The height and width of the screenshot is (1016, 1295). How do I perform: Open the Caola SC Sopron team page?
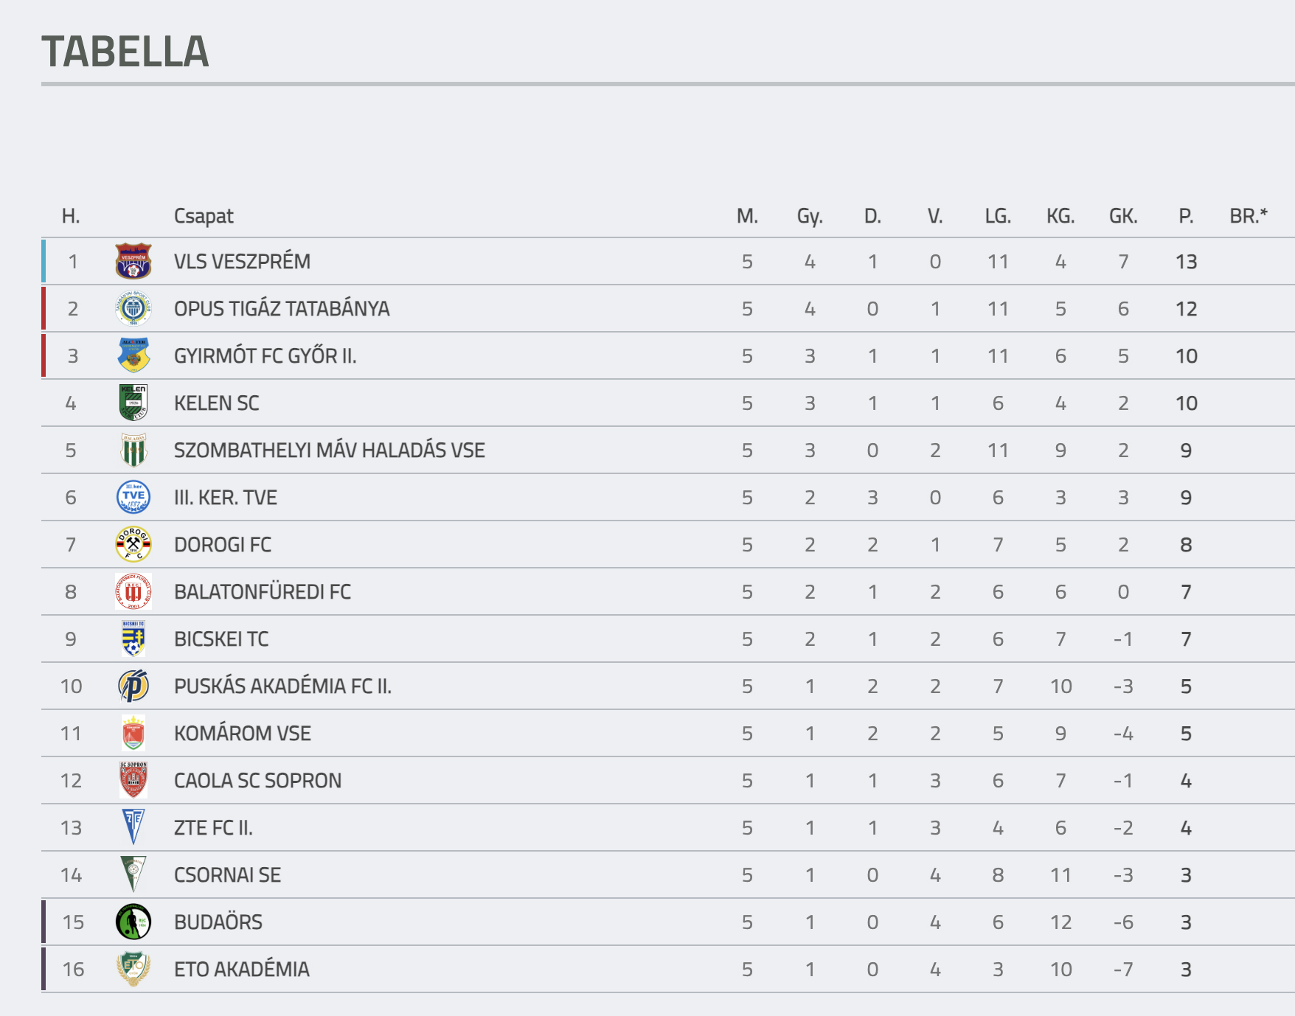257,781
